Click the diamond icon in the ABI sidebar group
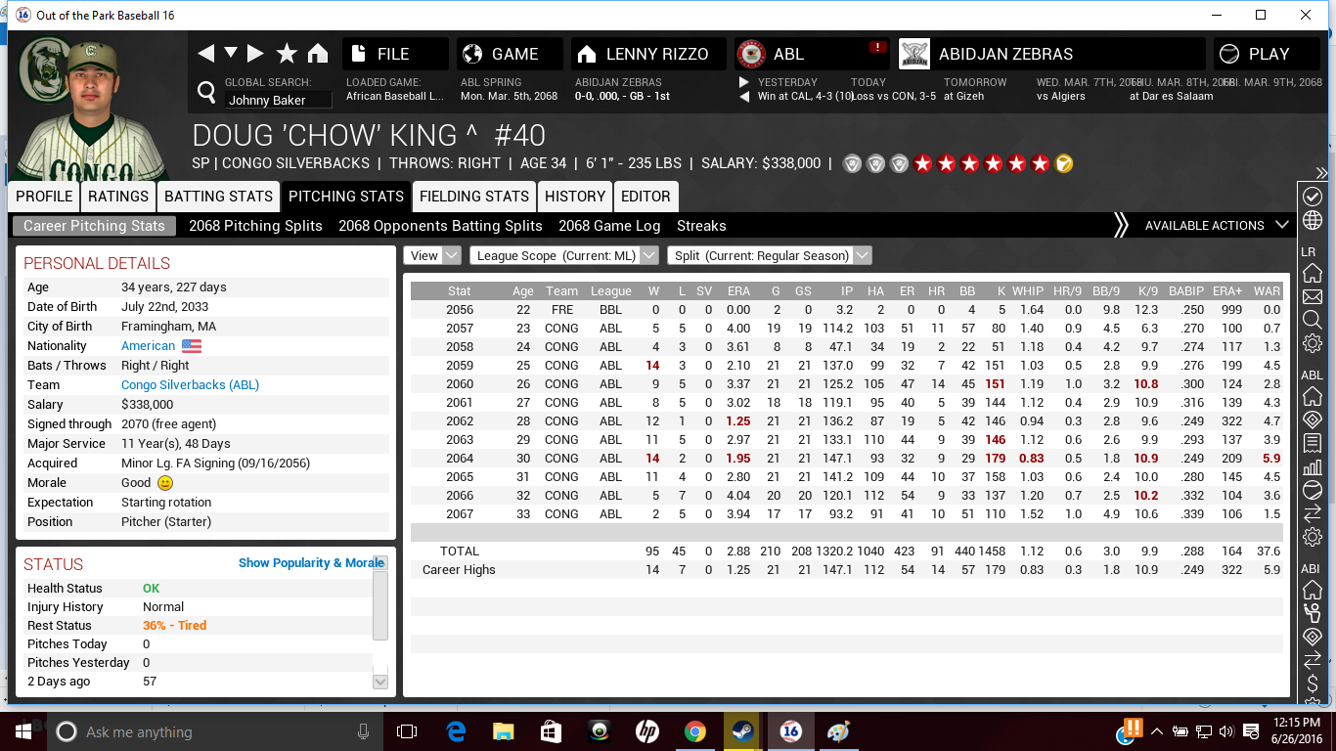Image resolution: width=1336 pixels, height=751 pixels. coord(1313,637)
